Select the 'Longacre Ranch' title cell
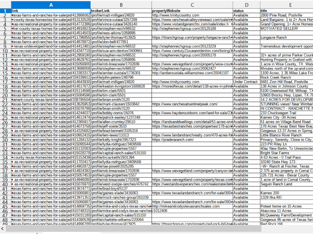This screenshot has height=234, width=313. tap(286, 37)
